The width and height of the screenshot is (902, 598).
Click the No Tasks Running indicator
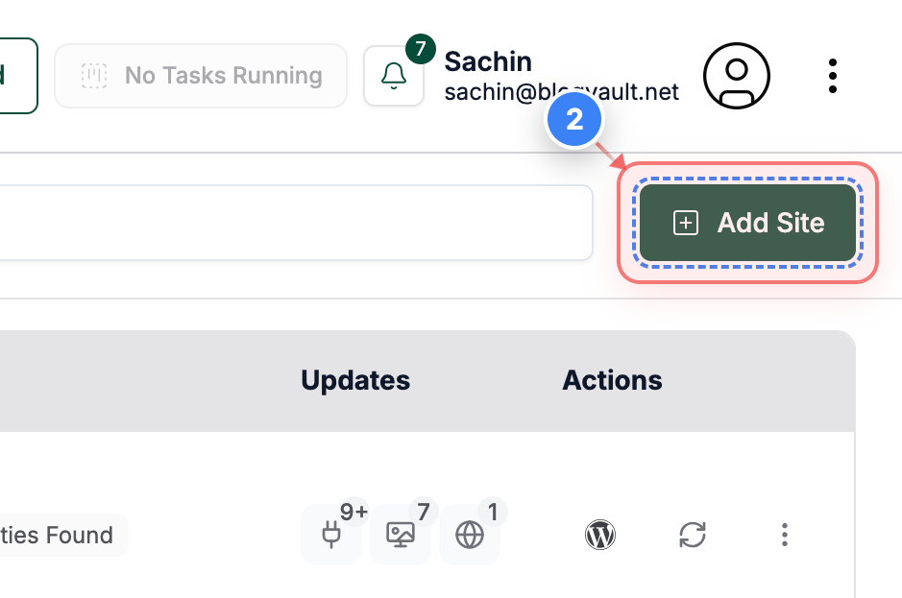(200, 75)
